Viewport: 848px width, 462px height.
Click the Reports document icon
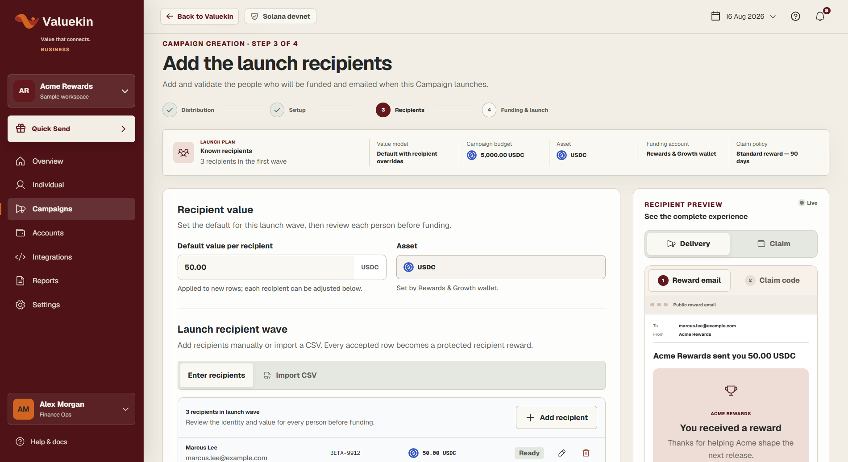coord(21,280)
